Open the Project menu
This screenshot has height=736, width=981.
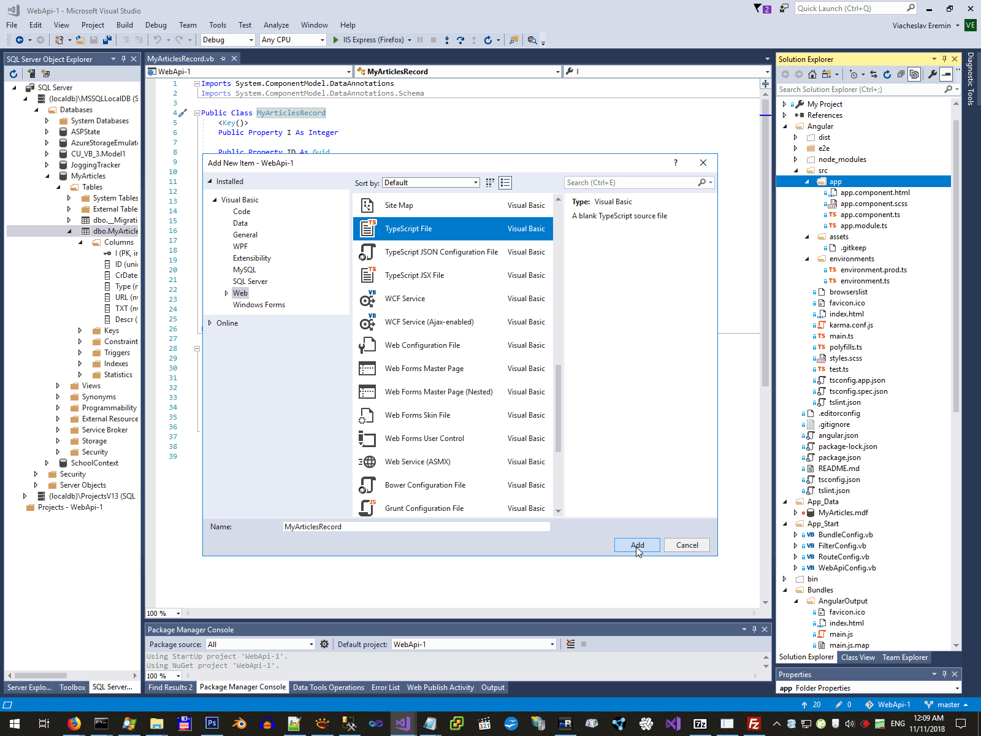[x=93, y=25]
